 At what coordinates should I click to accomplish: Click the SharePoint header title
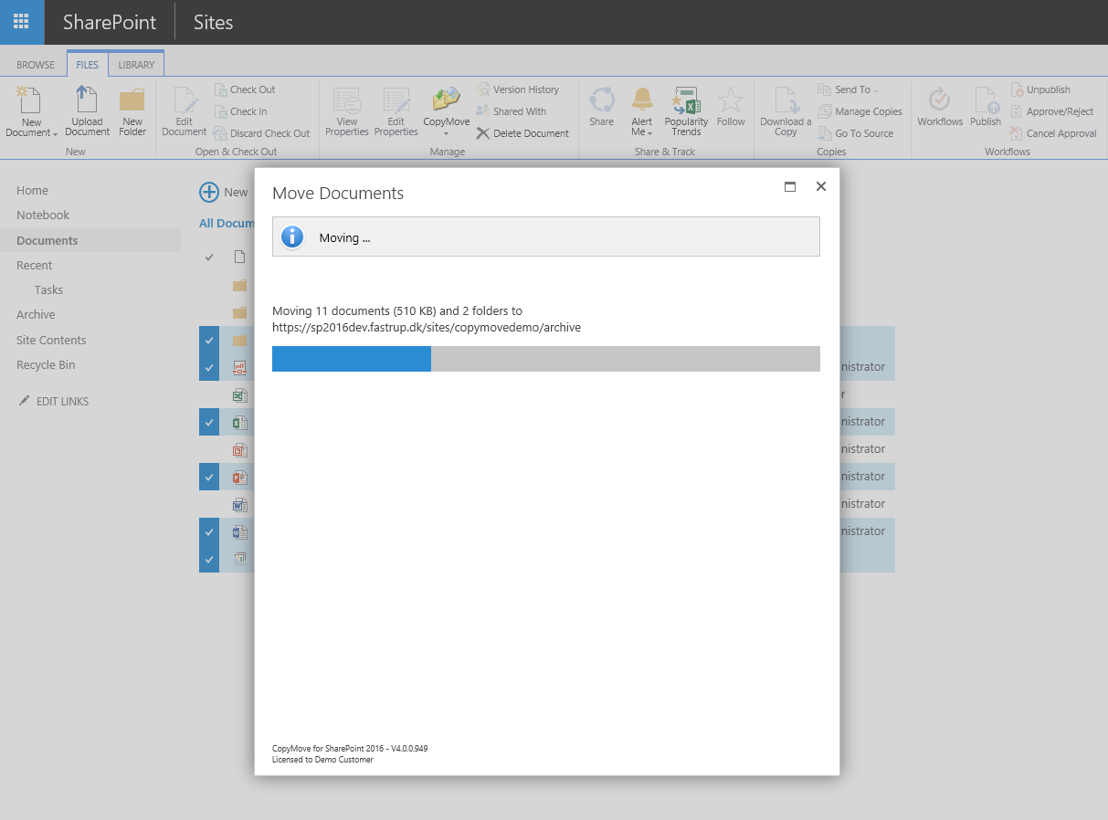(x=110, y=22)
